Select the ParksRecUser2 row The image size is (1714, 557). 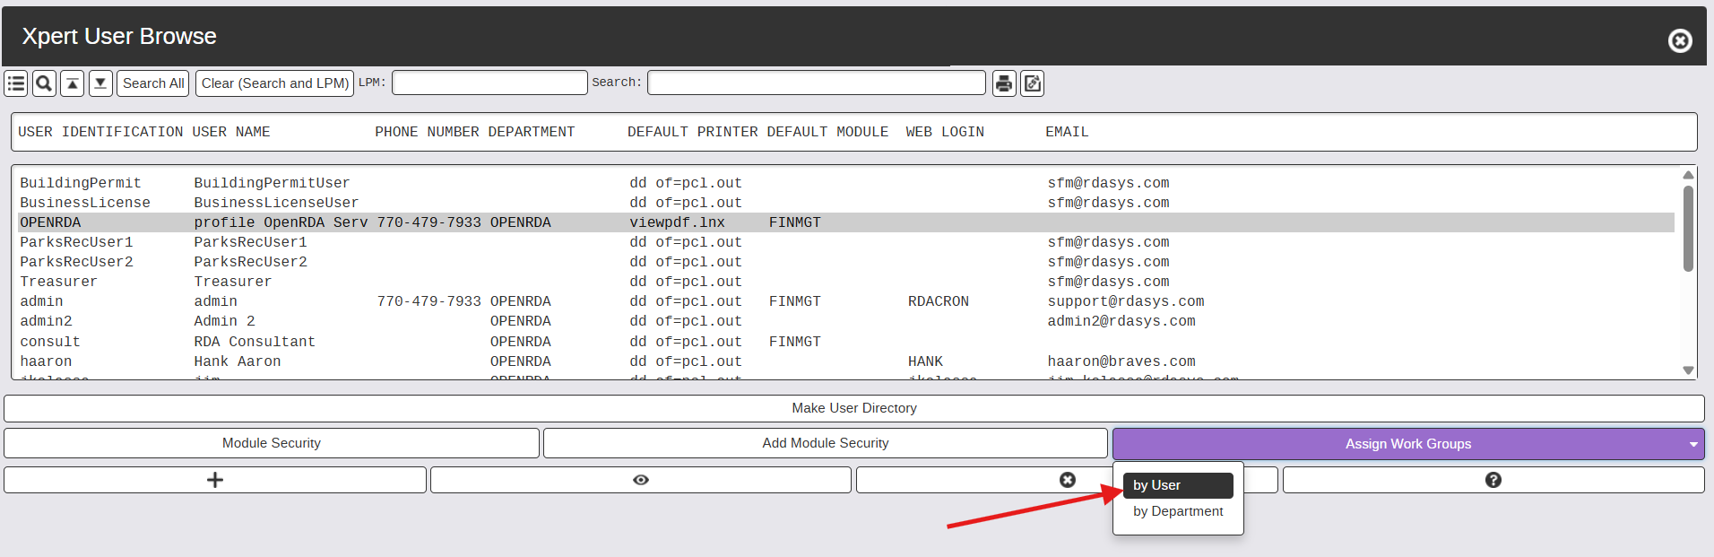point(846,262)
